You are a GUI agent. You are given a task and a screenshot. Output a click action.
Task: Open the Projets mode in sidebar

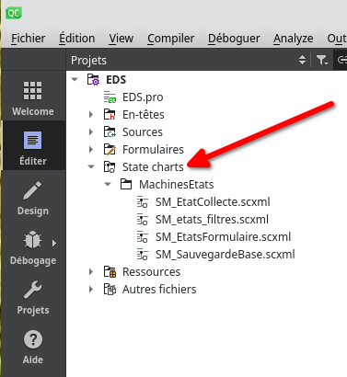[x=33, y=297]
